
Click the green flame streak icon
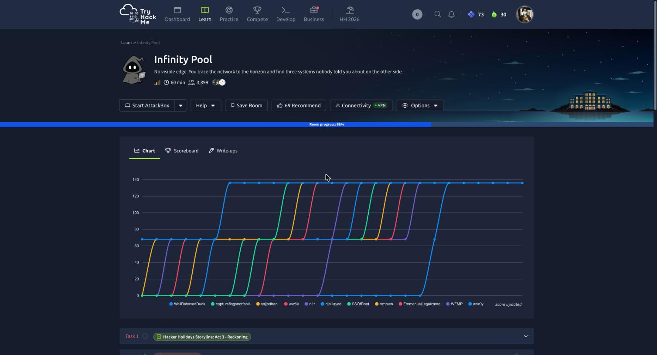pos(494,14)
